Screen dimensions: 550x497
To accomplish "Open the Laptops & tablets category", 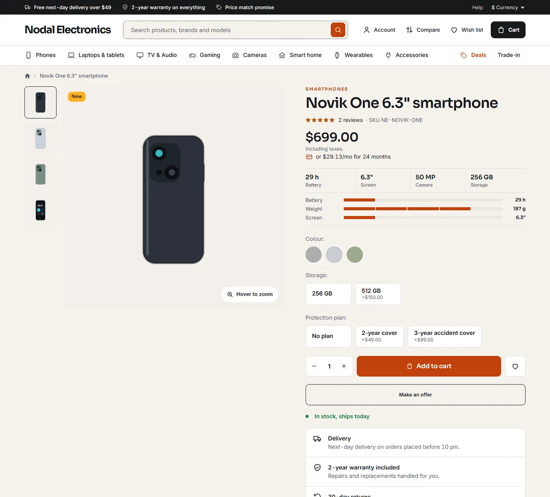I will click(96, 55).
